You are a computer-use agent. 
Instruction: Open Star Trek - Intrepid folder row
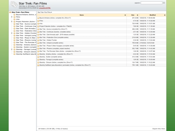coord(51,43)
